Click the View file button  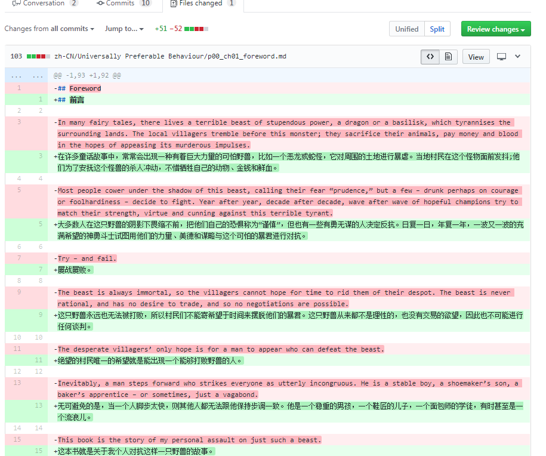476,57
